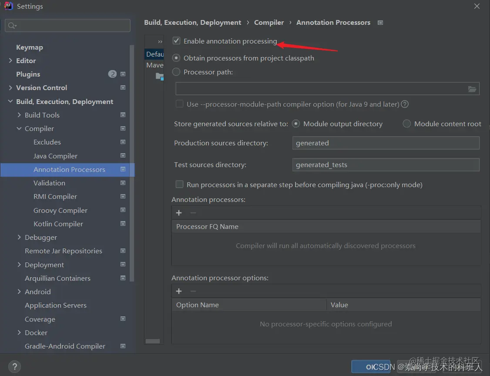
Task: Click the OK button
Action: (x=371, y=366)
